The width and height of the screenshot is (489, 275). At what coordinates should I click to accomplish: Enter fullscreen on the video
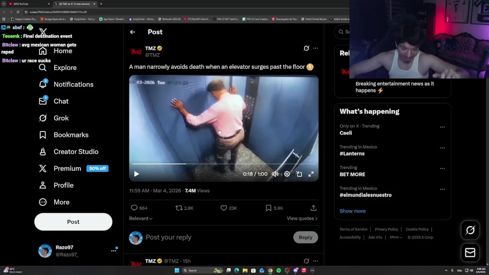coord(311,174)
